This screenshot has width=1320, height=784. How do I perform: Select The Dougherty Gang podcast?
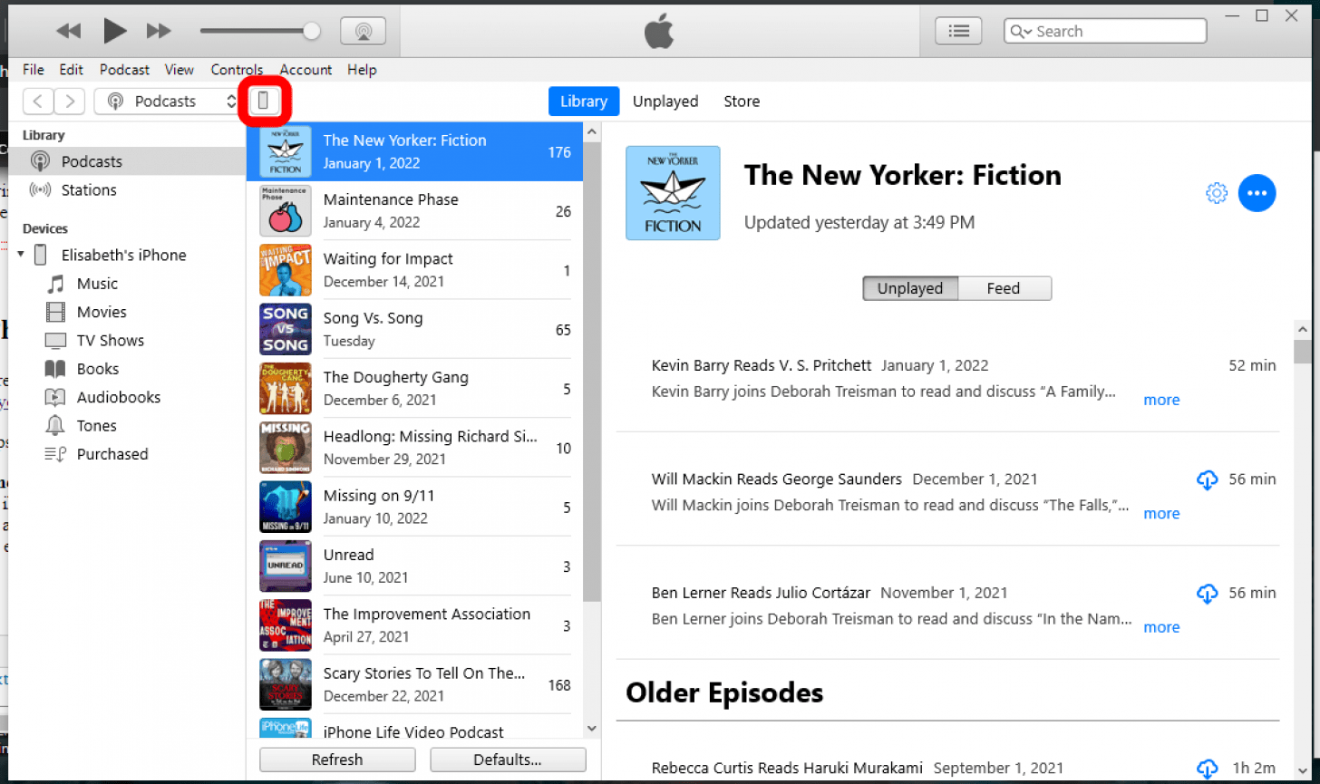(x=414, y=388)
